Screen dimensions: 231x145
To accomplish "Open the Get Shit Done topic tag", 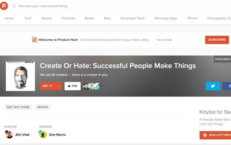I will click(18, 107).
